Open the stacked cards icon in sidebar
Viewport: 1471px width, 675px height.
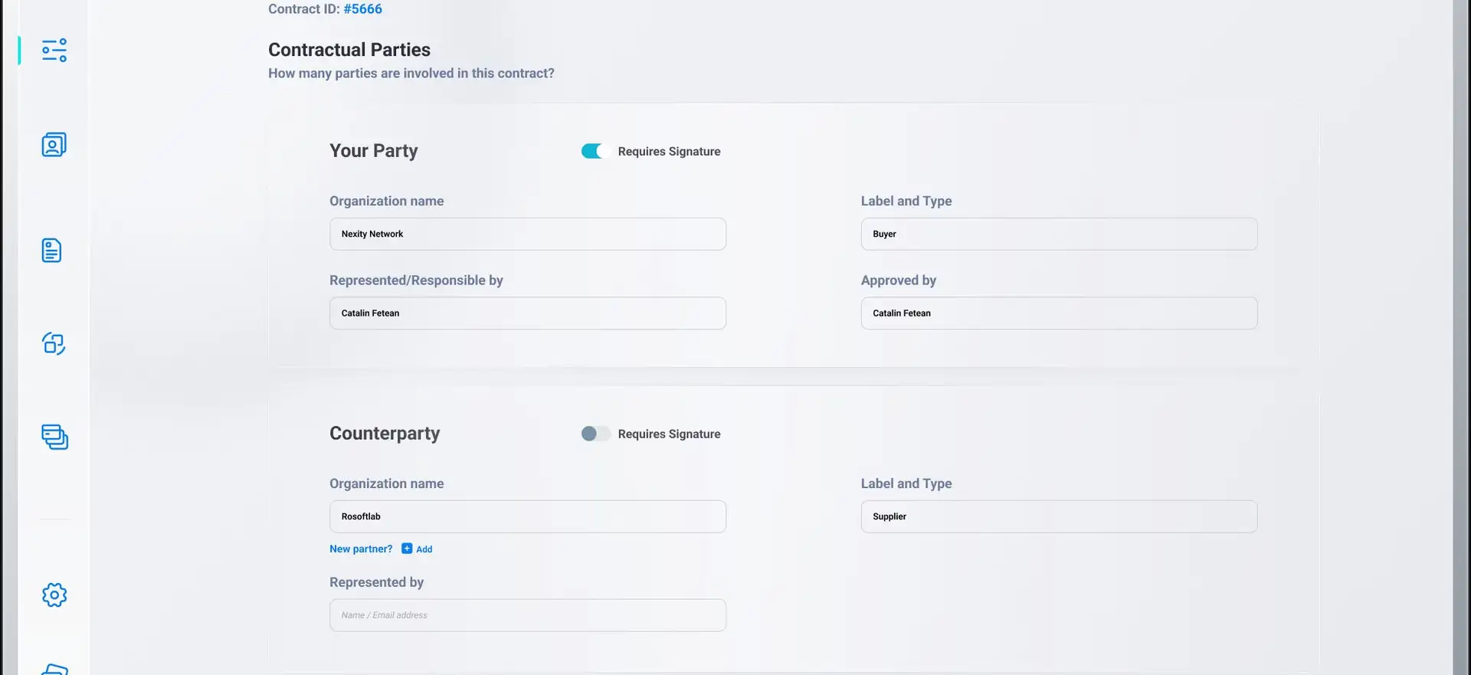pos(54,437)
